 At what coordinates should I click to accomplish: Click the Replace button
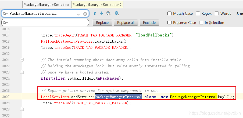(102, 23)
